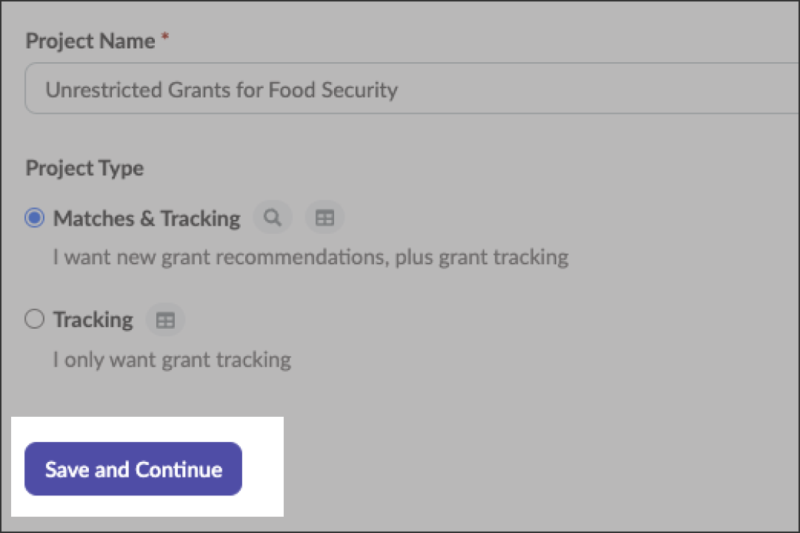Click the rightmost icon on Matches & Tracking row
The width and height of the screenshot is (800, 533).
[324, 217]
